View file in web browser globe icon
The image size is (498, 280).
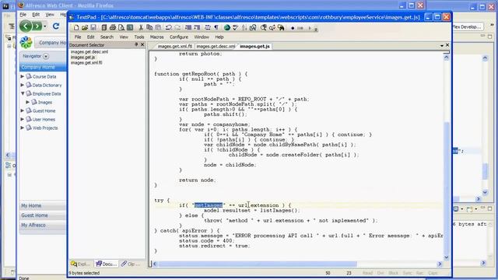227,28
